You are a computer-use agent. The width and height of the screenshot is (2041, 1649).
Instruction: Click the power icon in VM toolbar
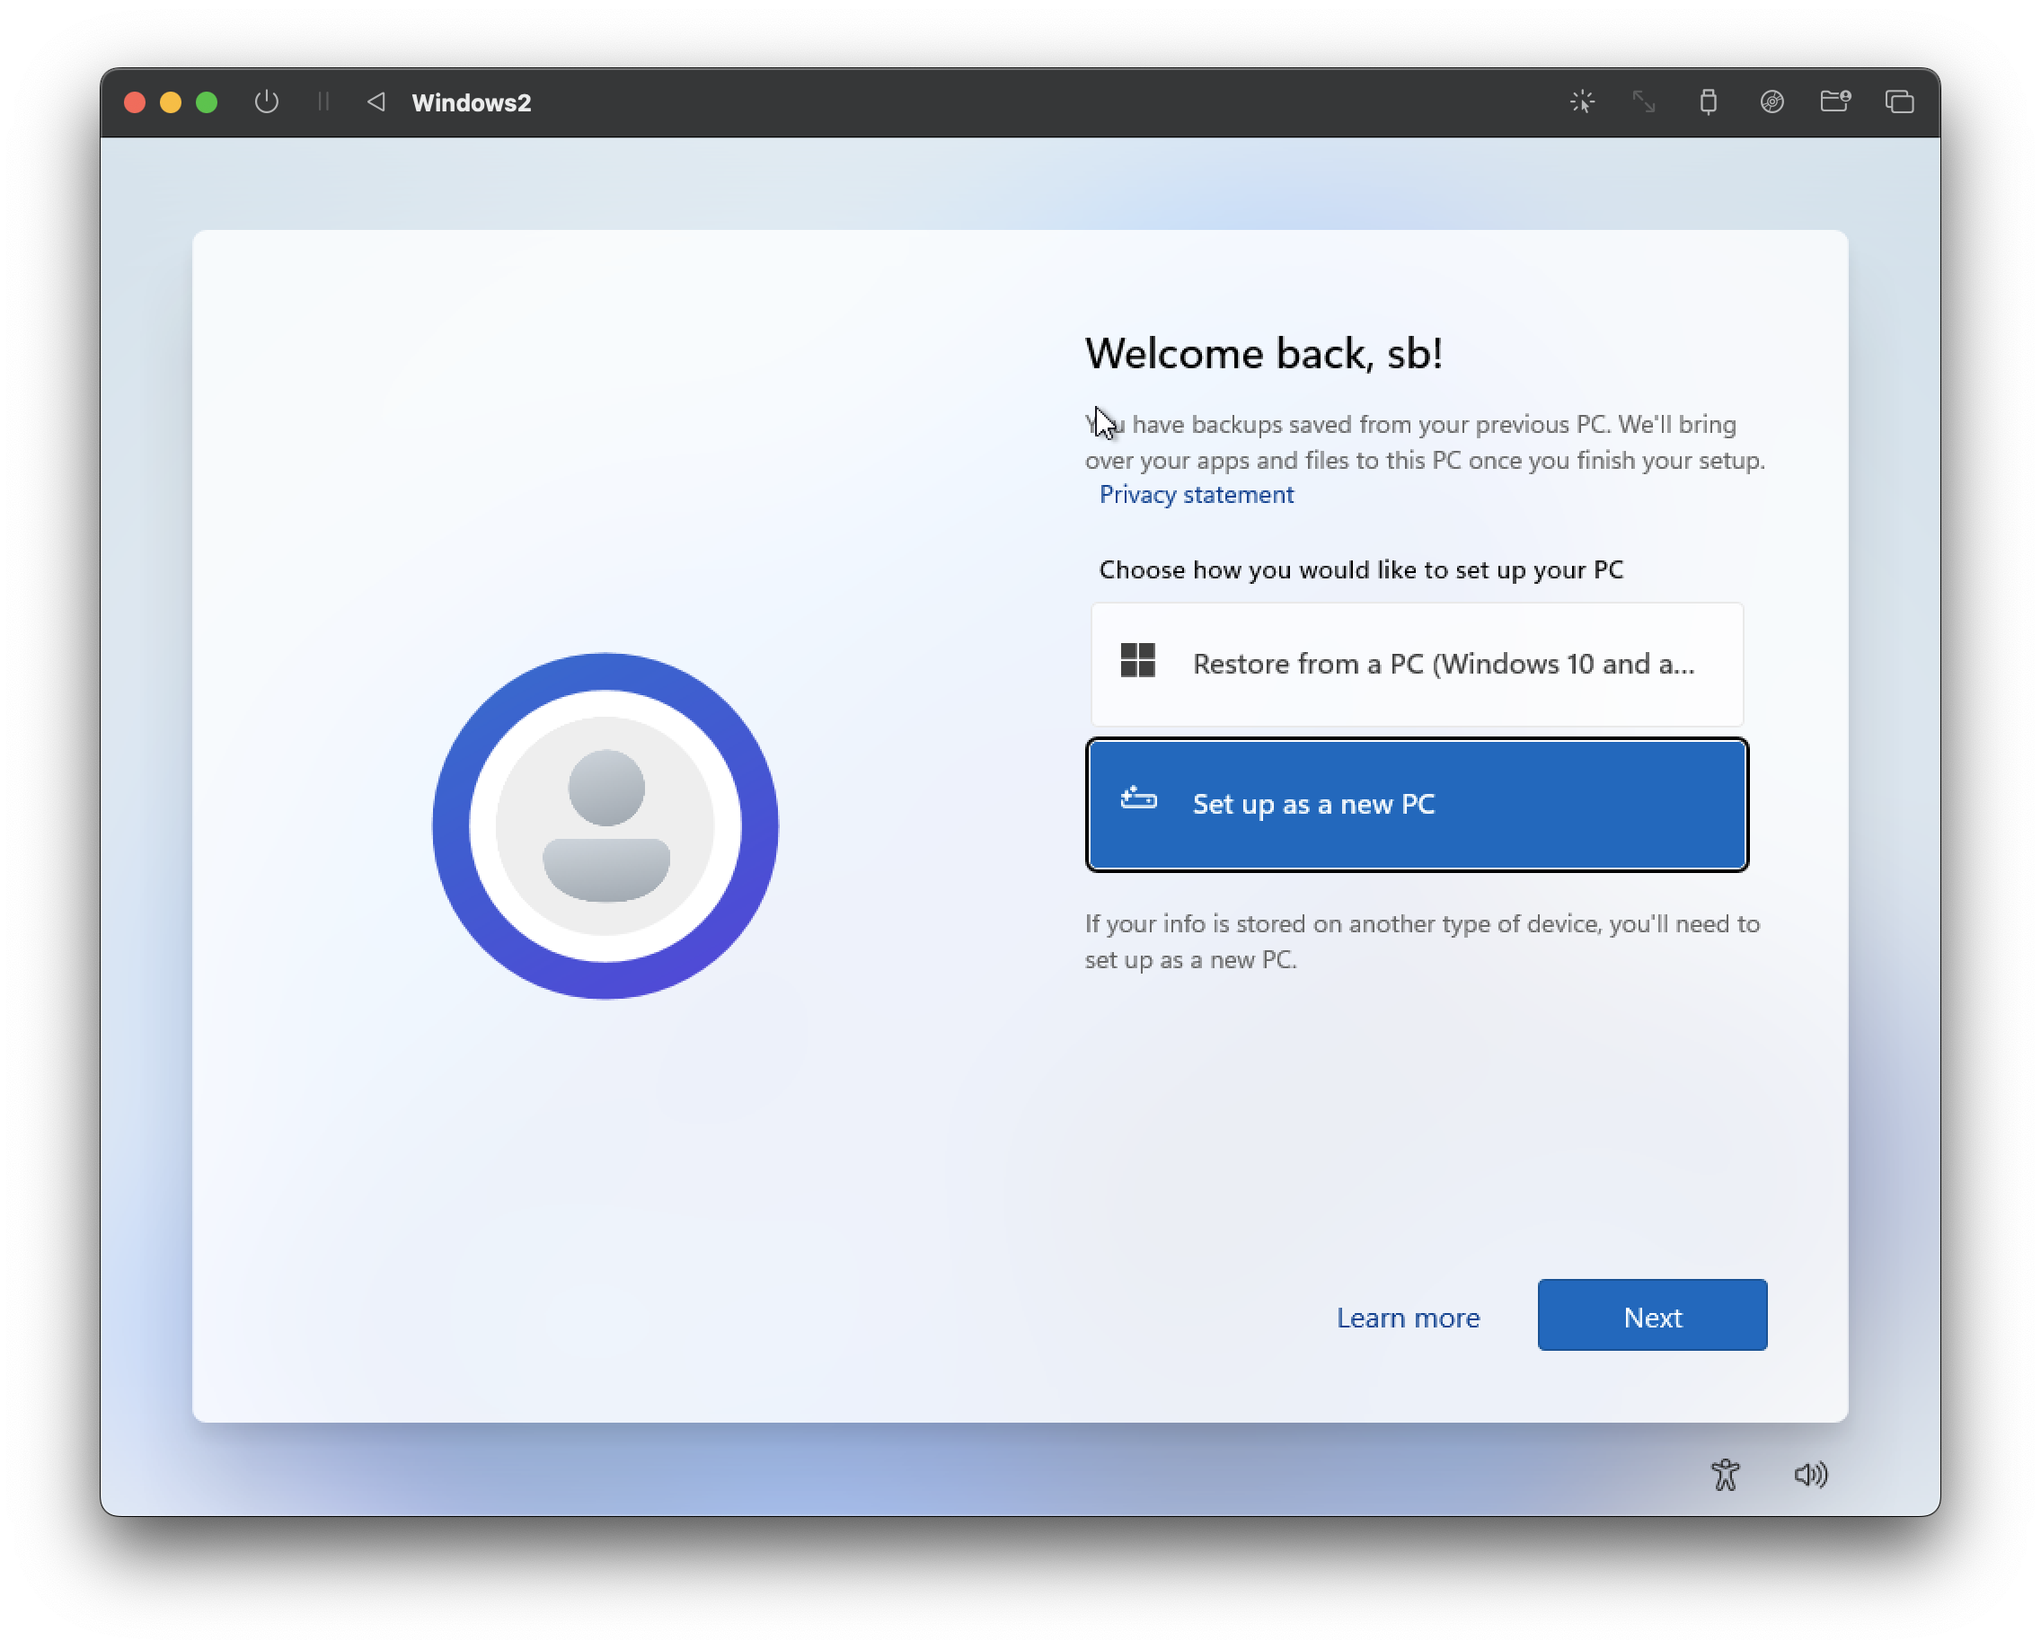coord(266,101)
